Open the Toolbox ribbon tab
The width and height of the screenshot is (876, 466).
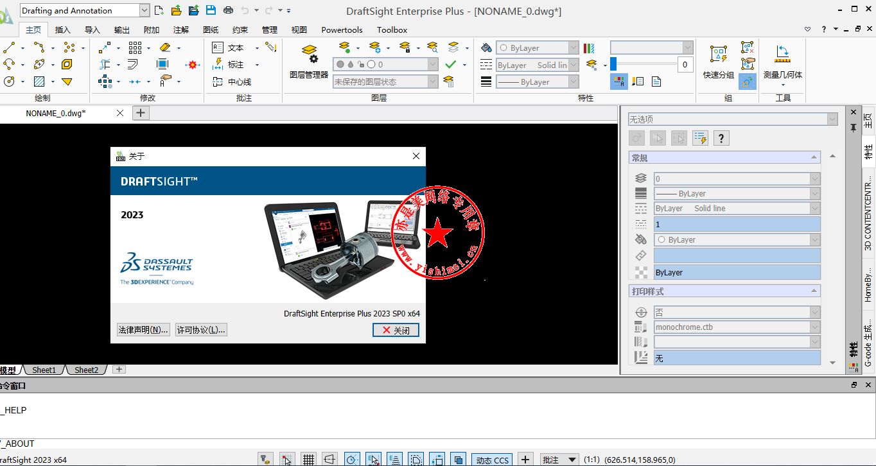392,30
